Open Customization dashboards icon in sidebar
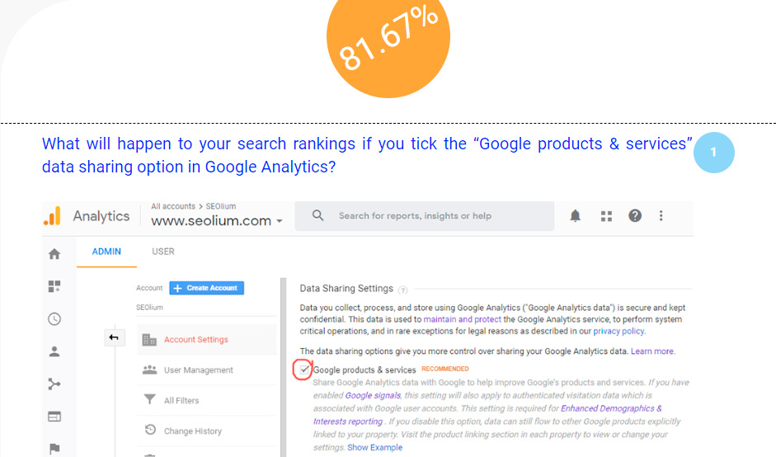 pyautogui.click(x=54, y=286)
